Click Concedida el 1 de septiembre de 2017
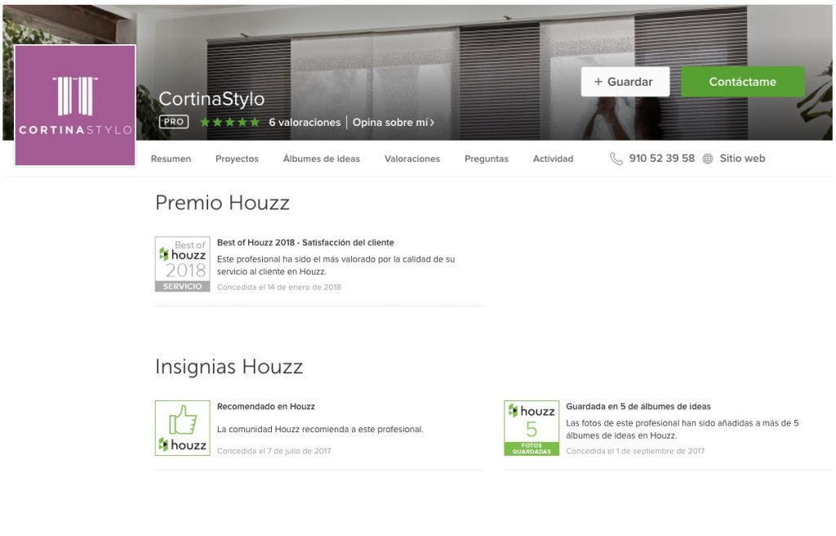836x536 pixels. click(635, 451)
